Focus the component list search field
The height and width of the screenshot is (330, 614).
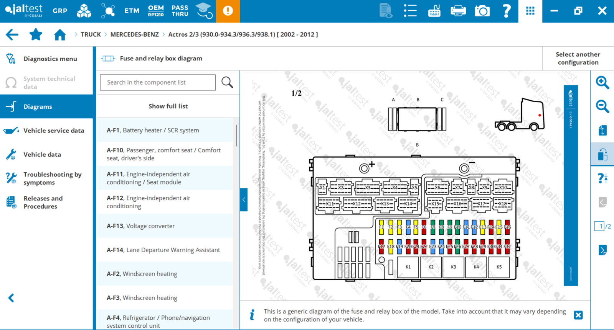pos(158,82)
